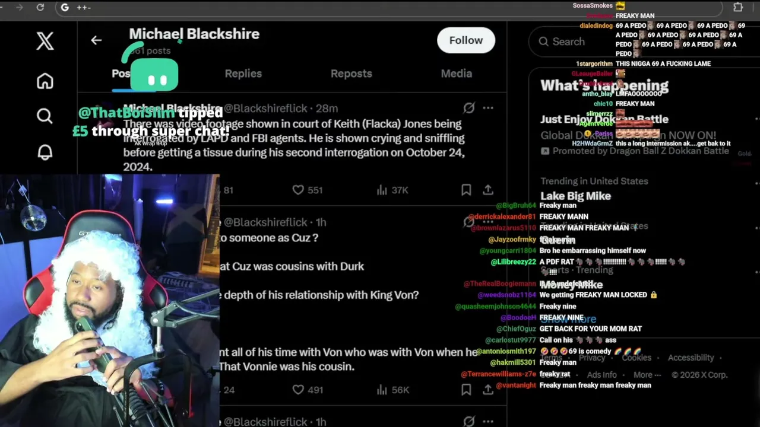
Task: Click chat username H2HWdaGrmZ
Action: 593,144
